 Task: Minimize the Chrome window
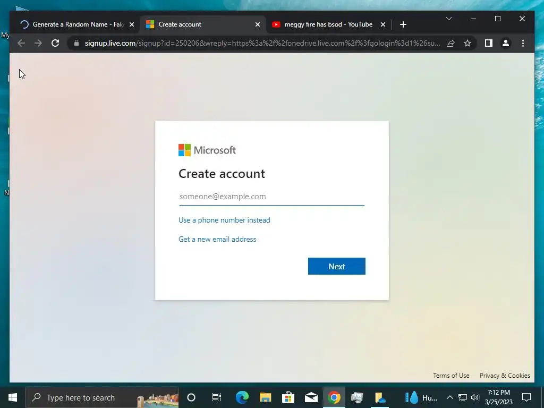click(473, 19)
